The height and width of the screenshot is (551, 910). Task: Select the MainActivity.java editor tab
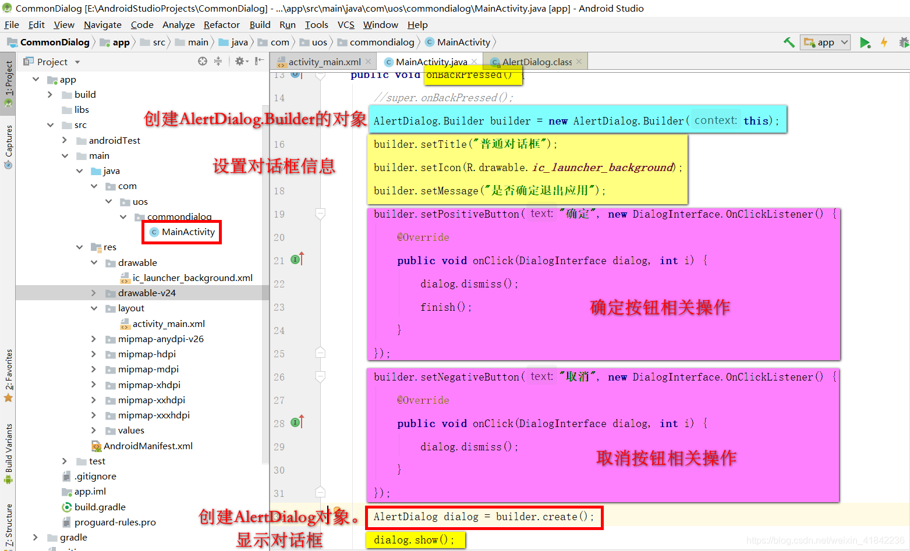[431, 62]
